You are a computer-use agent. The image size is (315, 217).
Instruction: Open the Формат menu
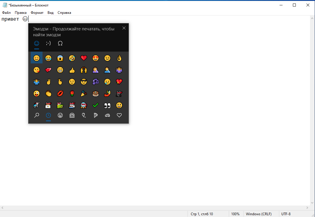tap(37, 13)
